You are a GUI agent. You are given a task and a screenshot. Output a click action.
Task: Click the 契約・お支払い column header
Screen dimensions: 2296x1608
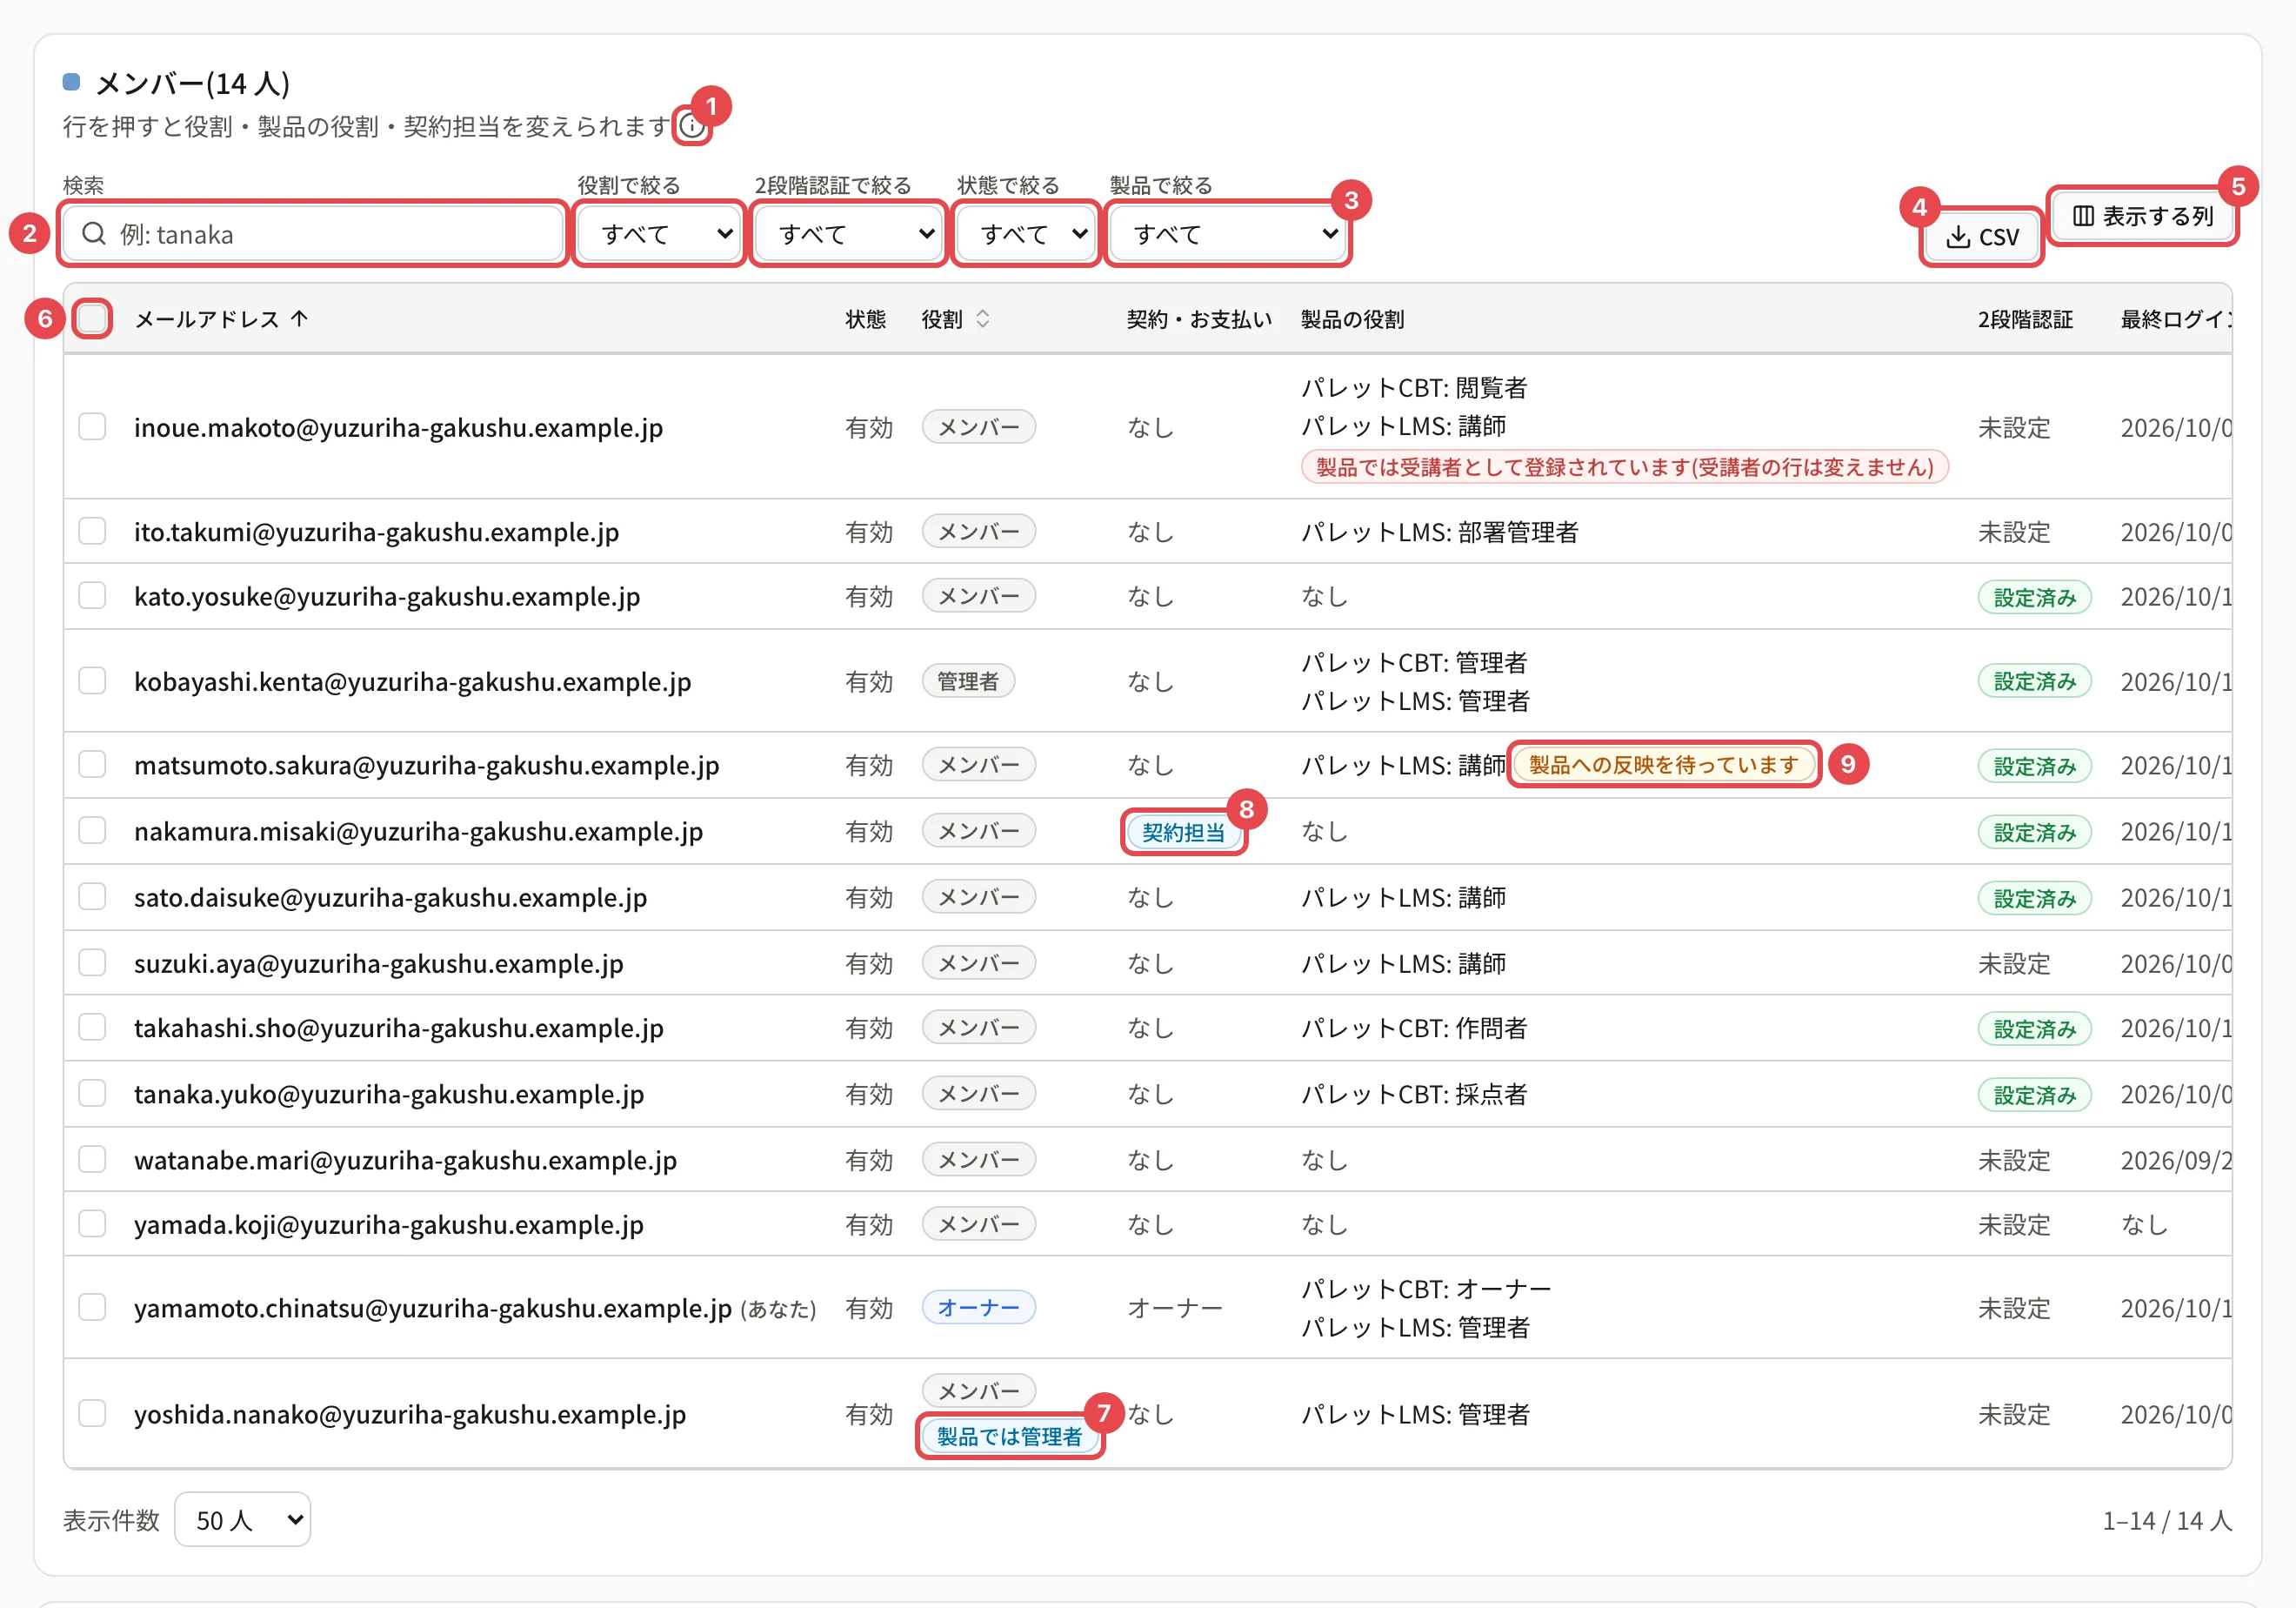[x=1199, y=319]
